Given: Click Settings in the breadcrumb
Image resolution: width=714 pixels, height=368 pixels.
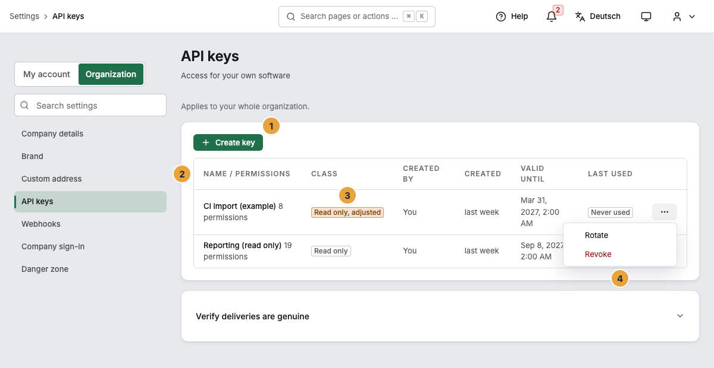Looking at the screenshot, I should 24,16.
